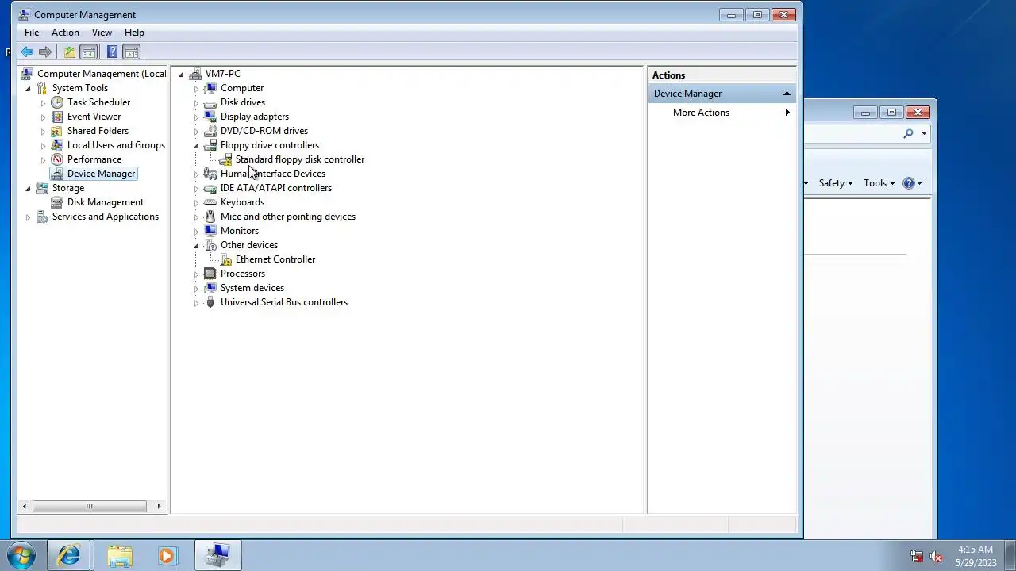This screenshot has width=1016, height=571.
Task: Click Show/Hide Action Pane toolbar icon
Action: [x=132, y=52]
